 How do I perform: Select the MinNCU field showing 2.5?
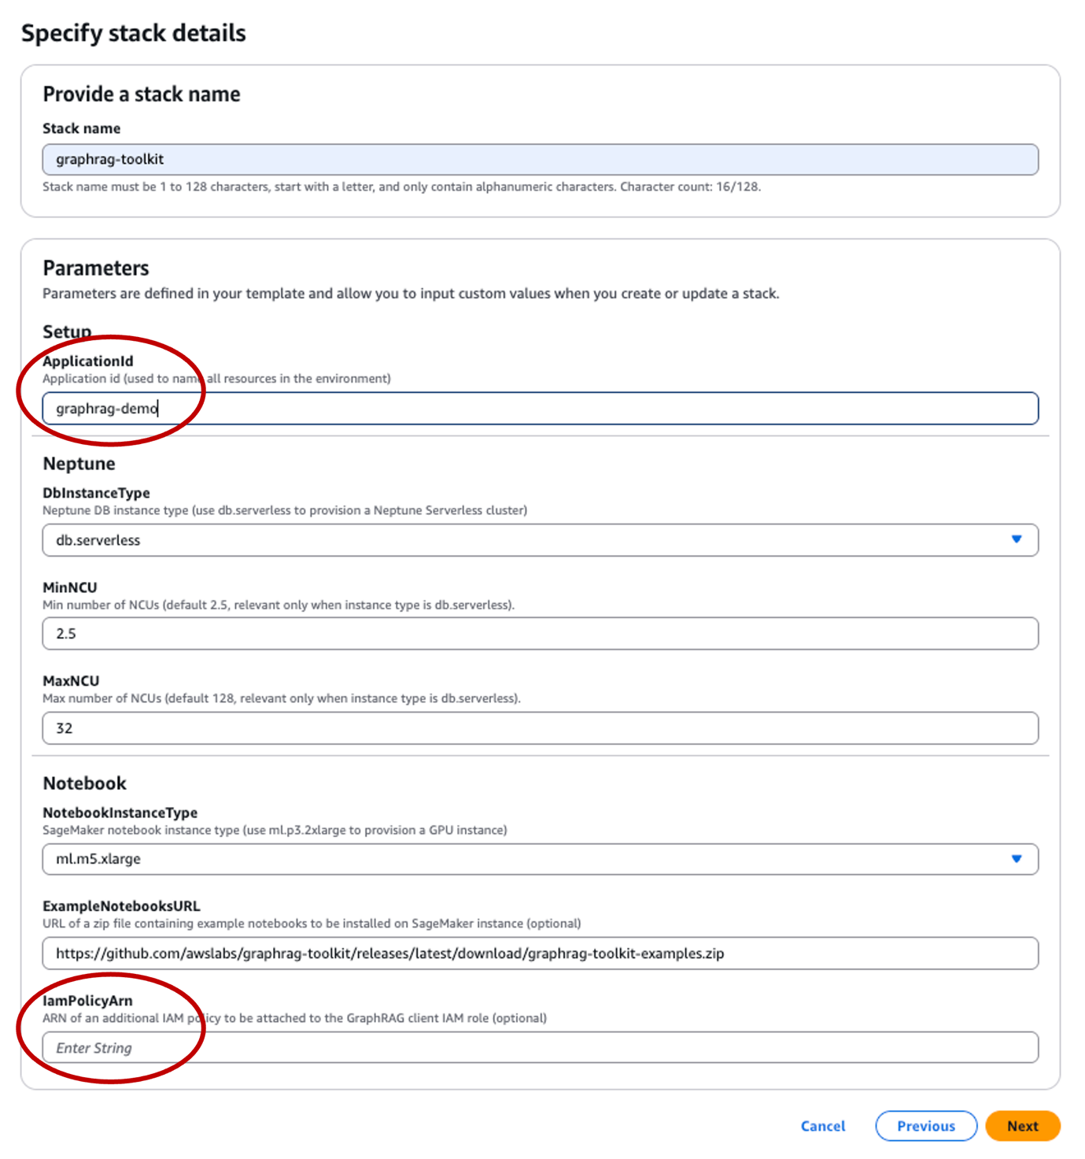click(540, 634)
